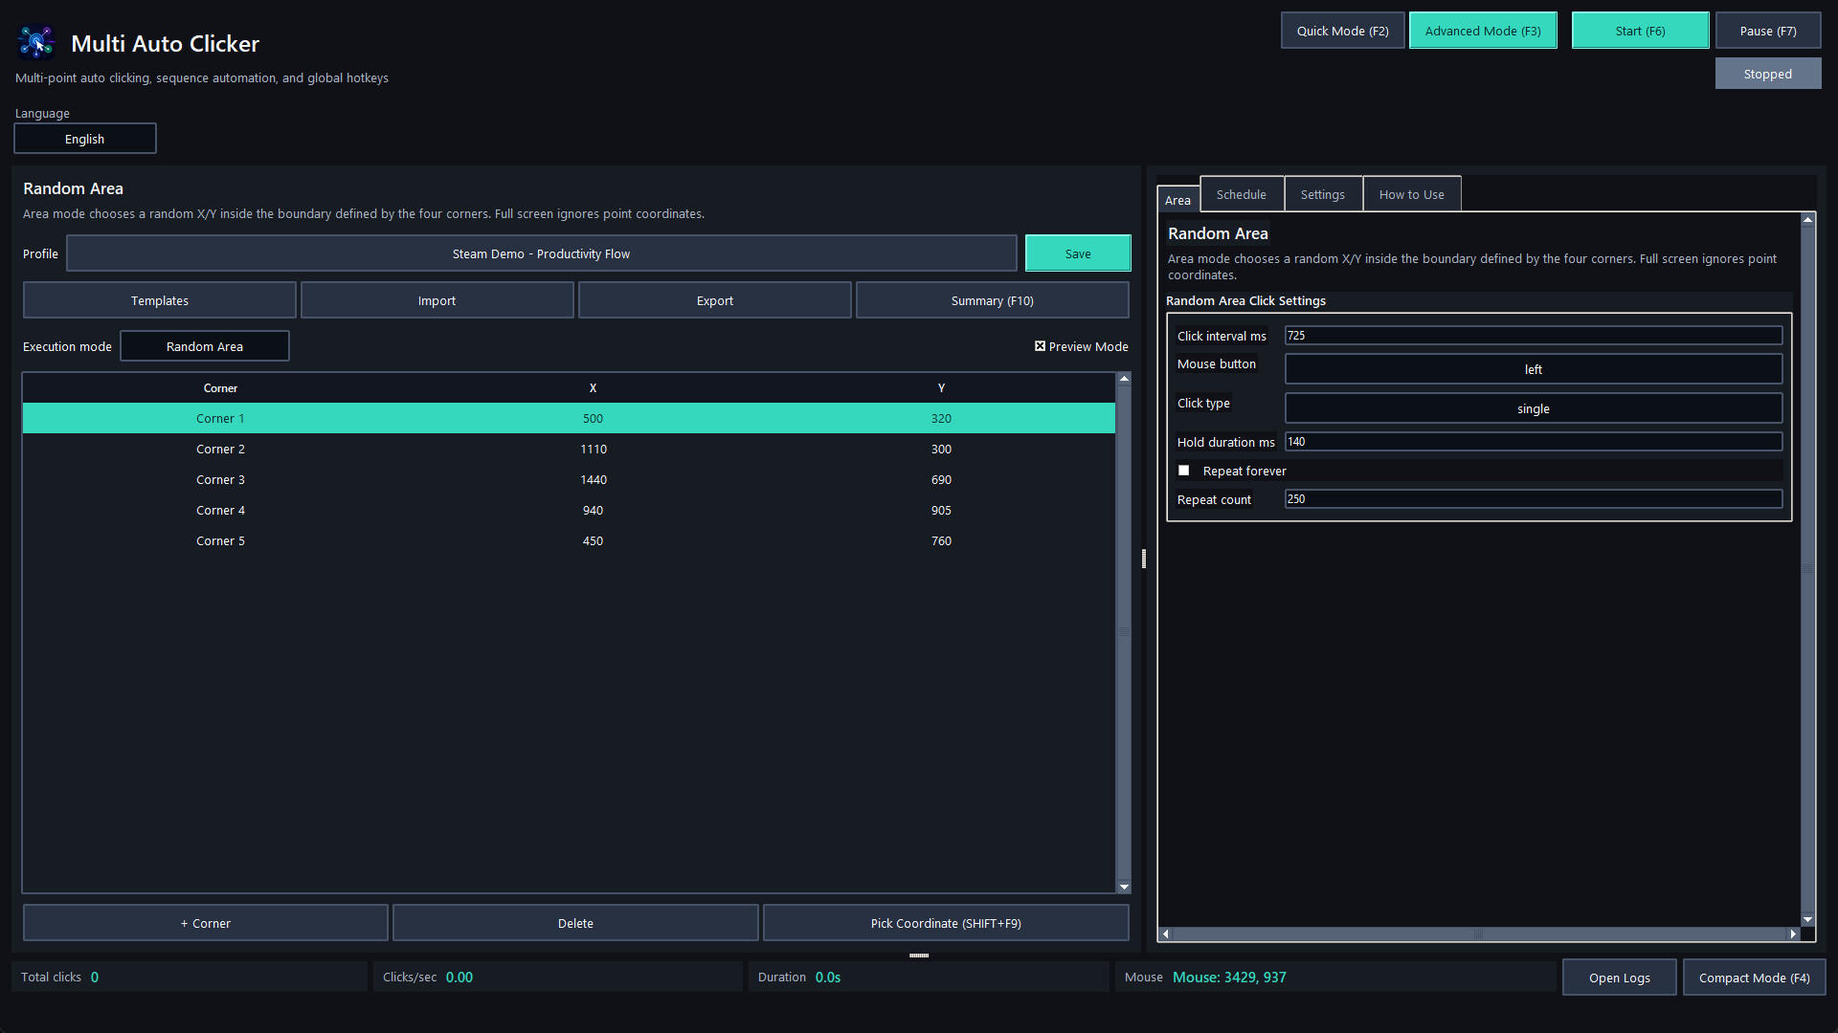Open the Language dropdown set to English
Viewport: 1838px width, 1033px height.
point(85,139)
